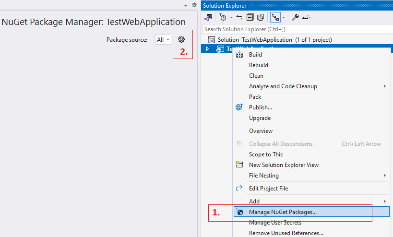Click the Build menu item icon
This screenshot has width=393, height=237.
[239, 54]
